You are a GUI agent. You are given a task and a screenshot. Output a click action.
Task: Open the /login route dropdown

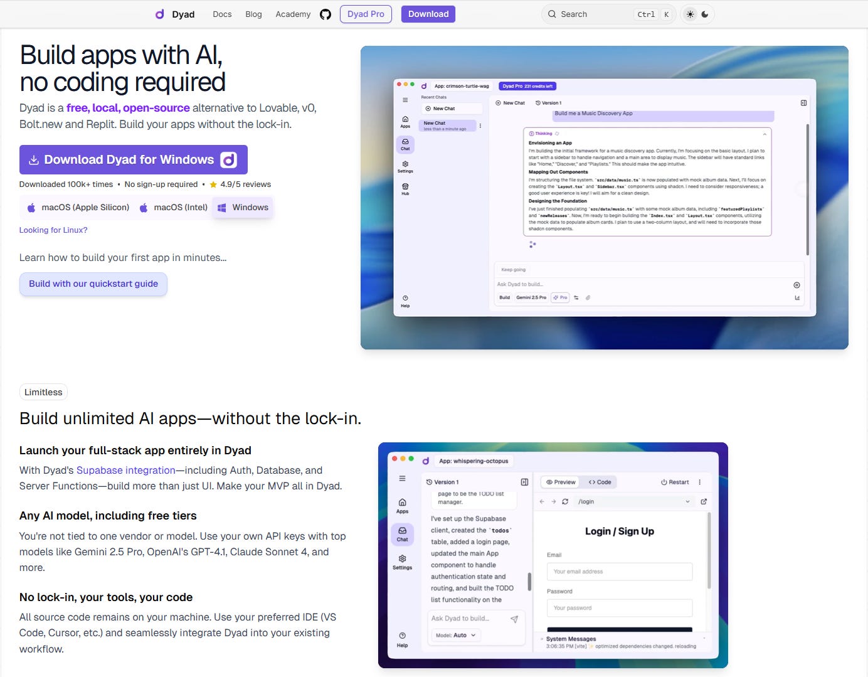pos(633,501)
